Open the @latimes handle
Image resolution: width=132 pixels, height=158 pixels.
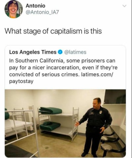75,52
